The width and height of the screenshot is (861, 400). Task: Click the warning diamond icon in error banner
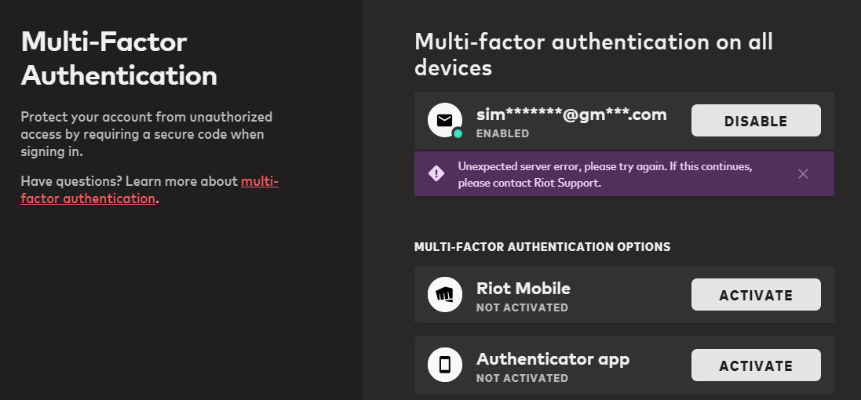point(436,174)
